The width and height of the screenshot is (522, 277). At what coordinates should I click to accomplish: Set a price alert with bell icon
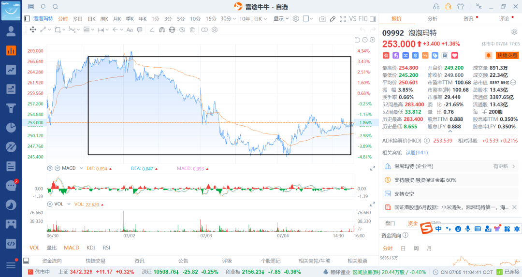click(489, 55)
